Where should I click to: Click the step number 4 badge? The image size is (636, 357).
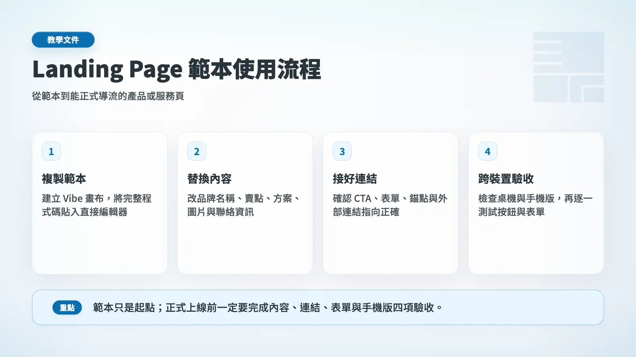pyautogui.click(x=488, y=151)
